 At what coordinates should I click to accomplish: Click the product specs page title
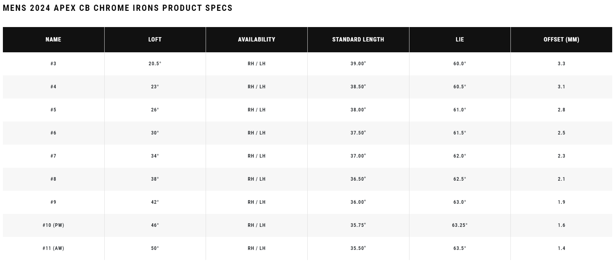point(118,8)
